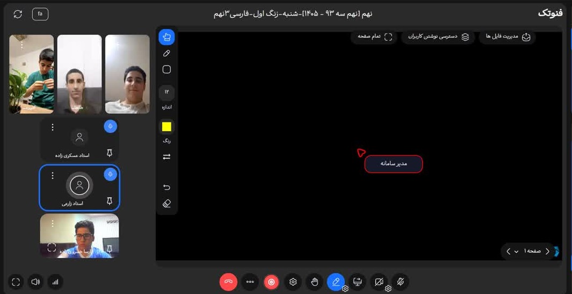Screen dimensions: 572x294
Task: Select the eraser tool
Action: (x=166, y=203)
